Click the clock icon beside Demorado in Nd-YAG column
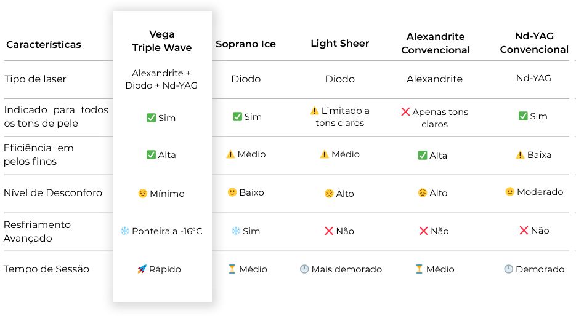The width and height of the screenshot is (576, 316). [508, 269]
